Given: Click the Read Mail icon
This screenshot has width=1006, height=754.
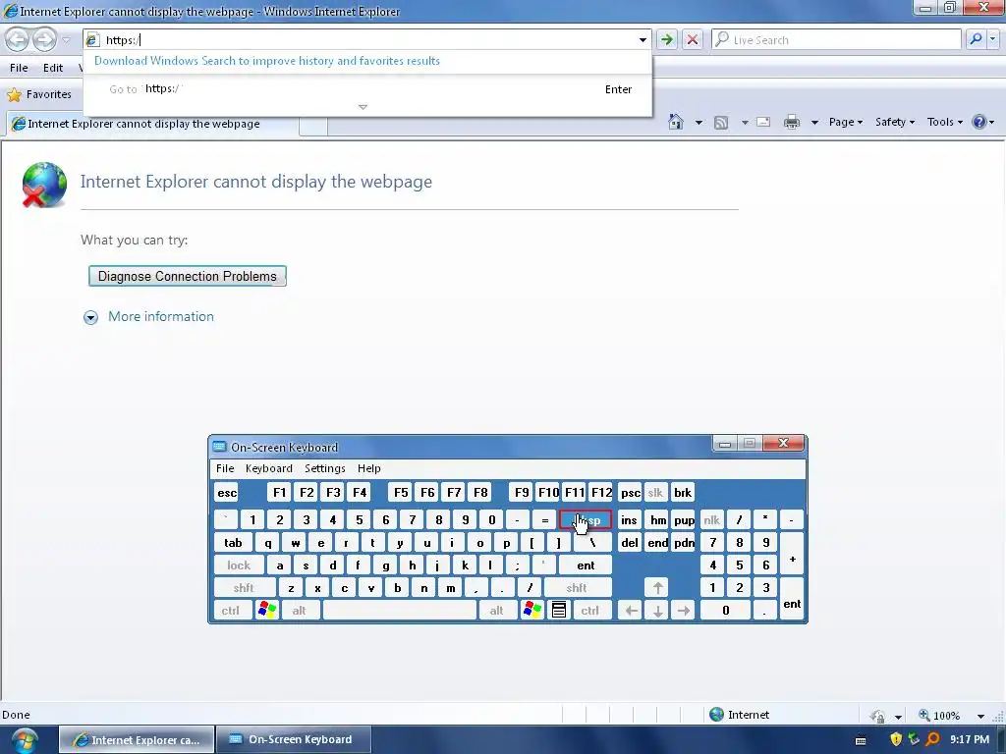Looking at the screenshot, I should click(x=763, y=122).
